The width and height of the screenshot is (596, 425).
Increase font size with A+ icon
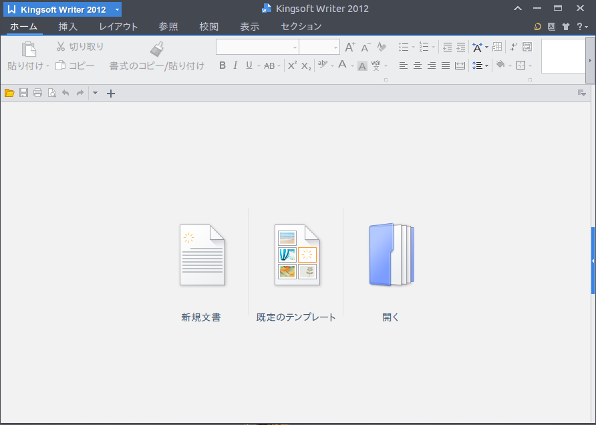(x=350, y=47)
